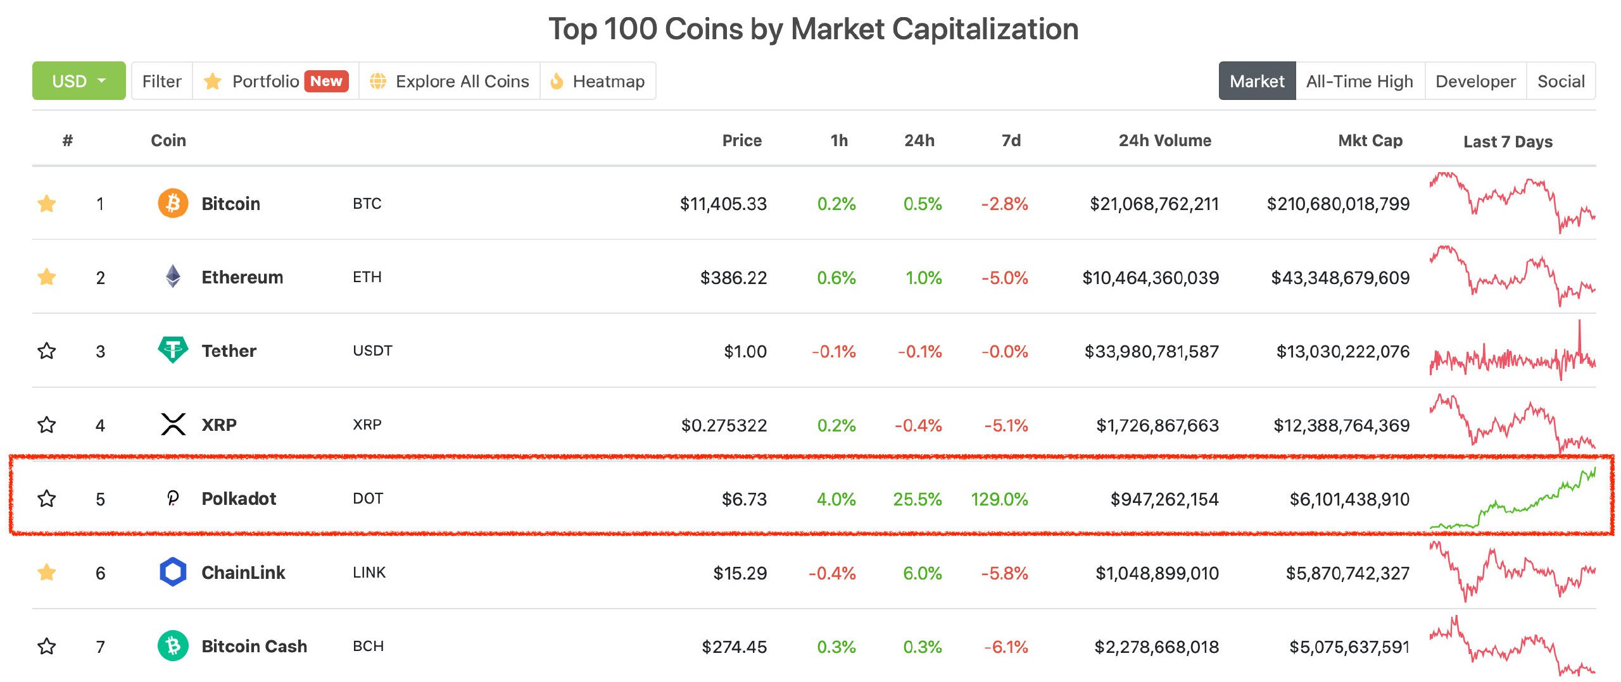Image resolution: width=1621 pixels, height=682 pixels.
Task: Click the ChainLink hexagon logo icon
Action: click(173, 572)
